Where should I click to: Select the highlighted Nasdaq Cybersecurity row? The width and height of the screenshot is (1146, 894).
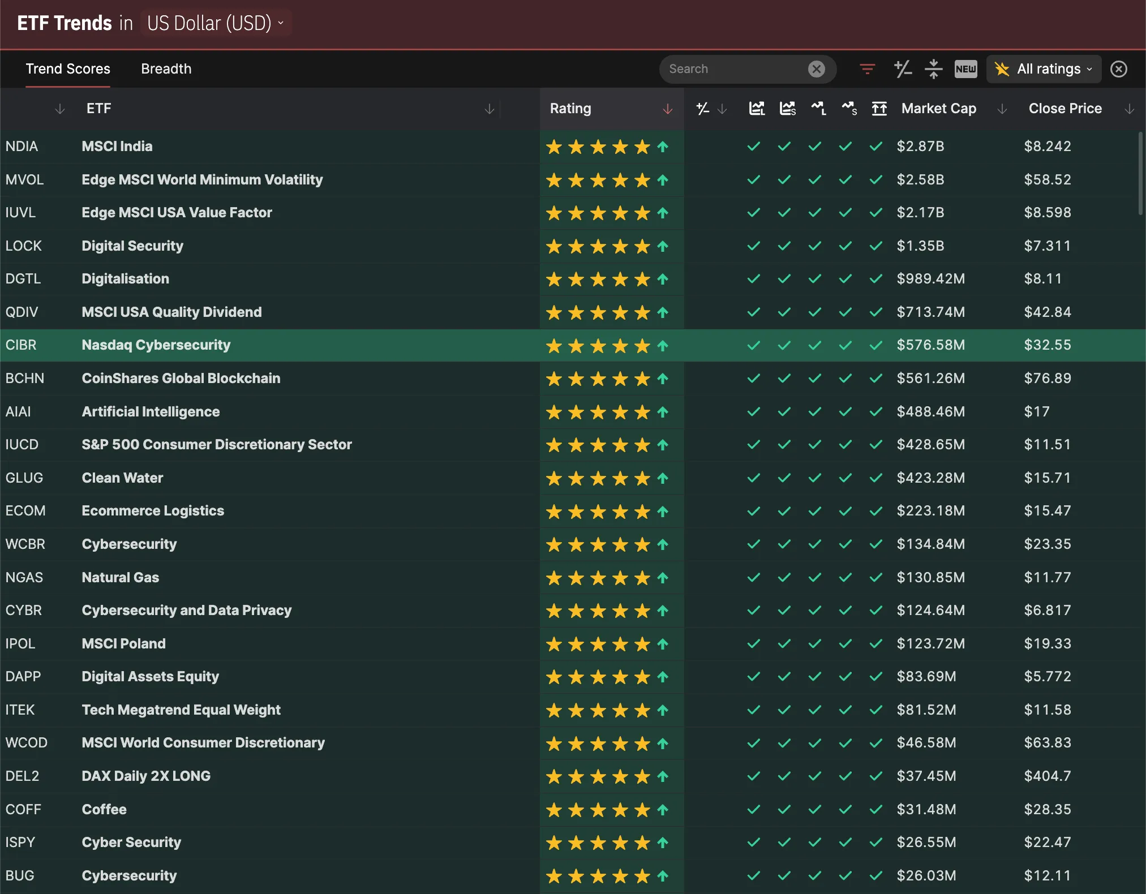pyautogui.click(x=573, y=345)
